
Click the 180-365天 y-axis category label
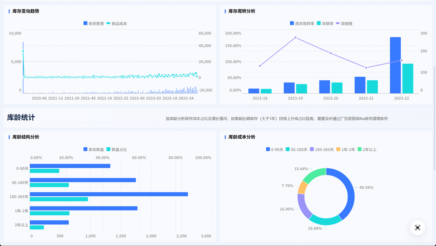click(19, 197)
